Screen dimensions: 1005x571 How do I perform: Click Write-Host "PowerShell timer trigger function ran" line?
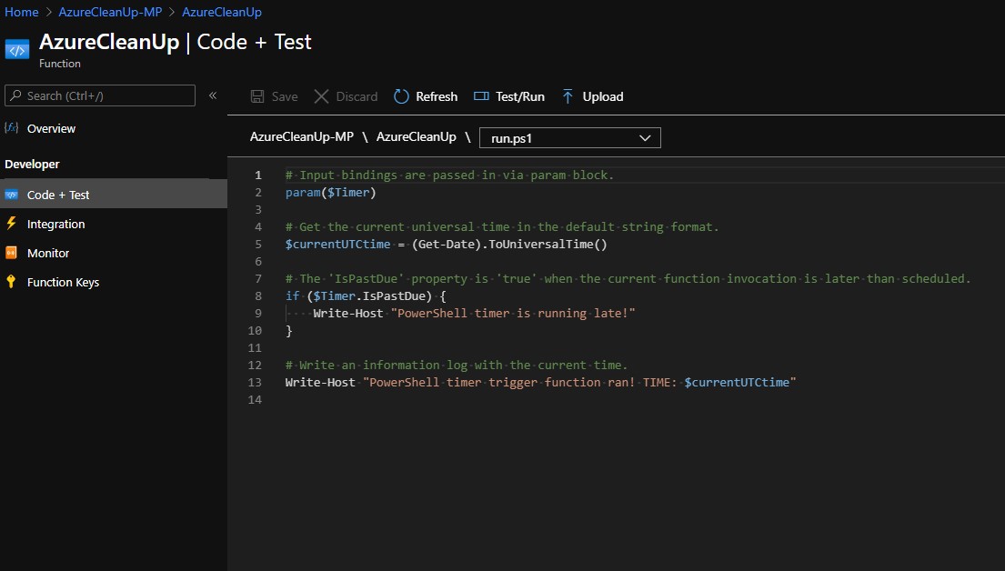coord(540,383)
